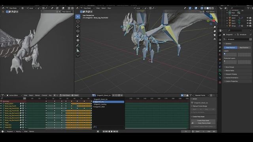This screenshot has width=253, height=142.
Task: Collapse the Summary channel triangle
Action: tap(1, 101)
